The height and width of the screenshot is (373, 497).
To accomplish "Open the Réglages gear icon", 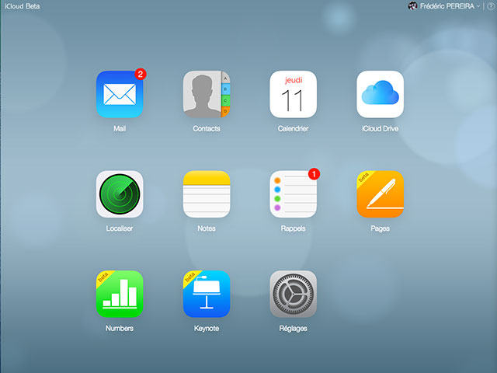I will (x=294, y=294).
